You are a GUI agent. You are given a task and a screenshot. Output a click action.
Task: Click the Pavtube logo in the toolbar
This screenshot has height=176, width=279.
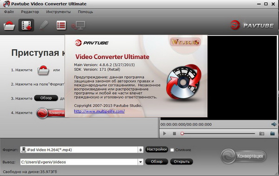coord(252,25)
